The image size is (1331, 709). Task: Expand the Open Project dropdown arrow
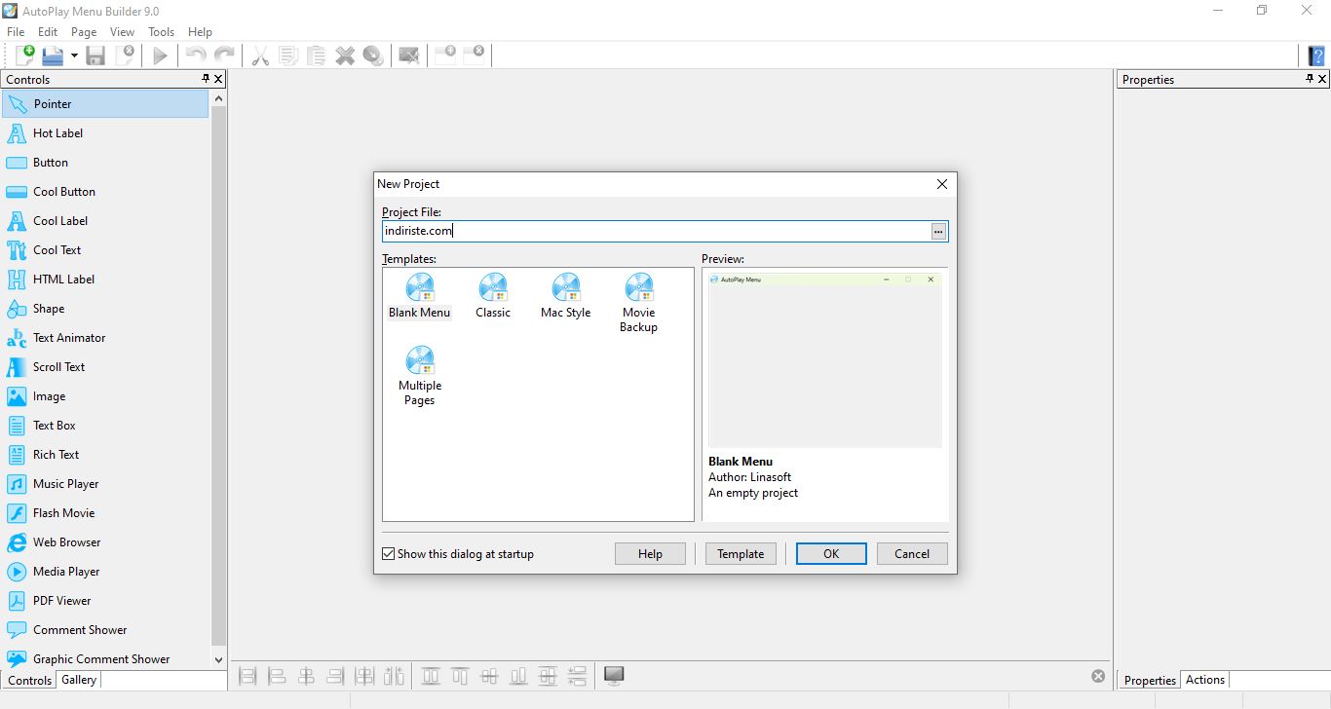coord(74,56)
